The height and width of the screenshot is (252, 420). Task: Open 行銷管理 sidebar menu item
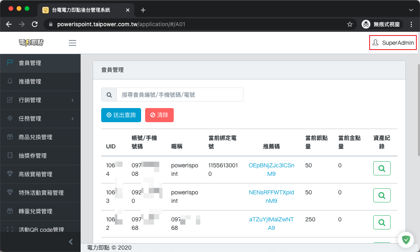click(40, 100)
